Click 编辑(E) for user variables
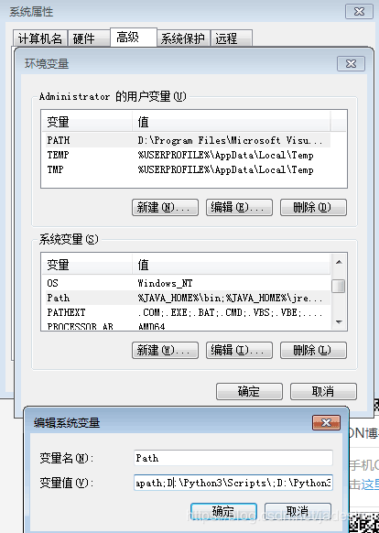The image size is (379, 533). pos(239,207)
